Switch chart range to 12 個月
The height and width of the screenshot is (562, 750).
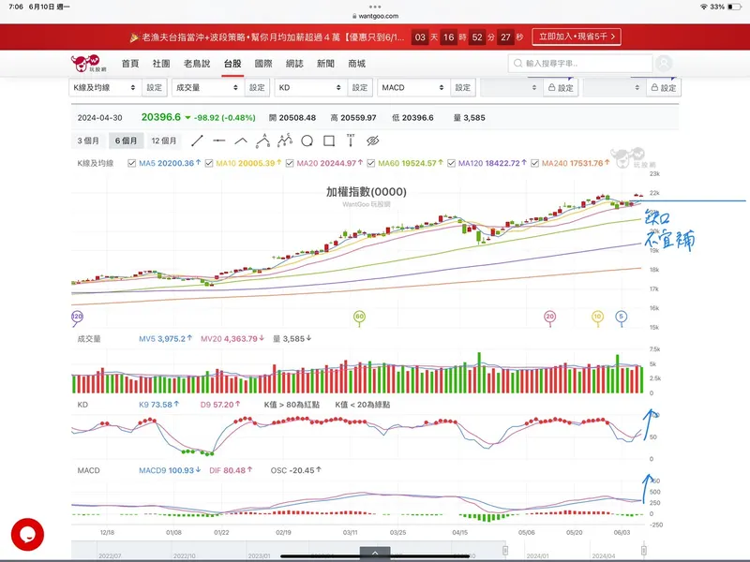coord(164,140)
